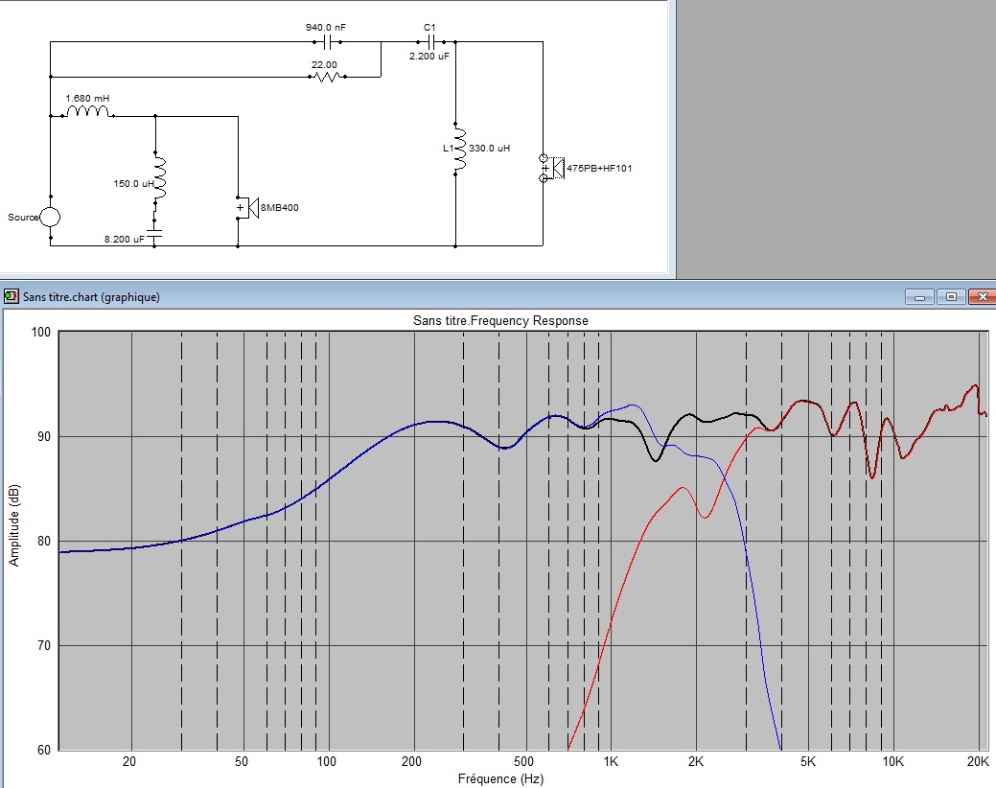
Task: Restore the chart window size
Action: pos(951,297)
